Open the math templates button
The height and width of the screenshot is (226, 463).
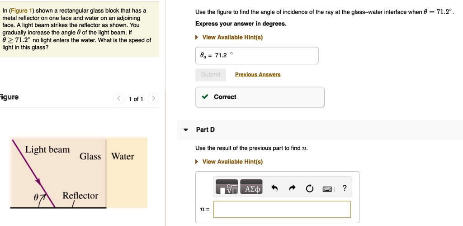227,189
